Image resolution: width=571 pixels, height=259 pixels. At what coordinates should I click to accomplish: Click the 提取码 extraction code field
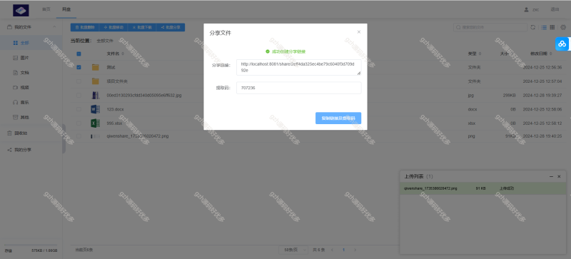pos(298,88)
